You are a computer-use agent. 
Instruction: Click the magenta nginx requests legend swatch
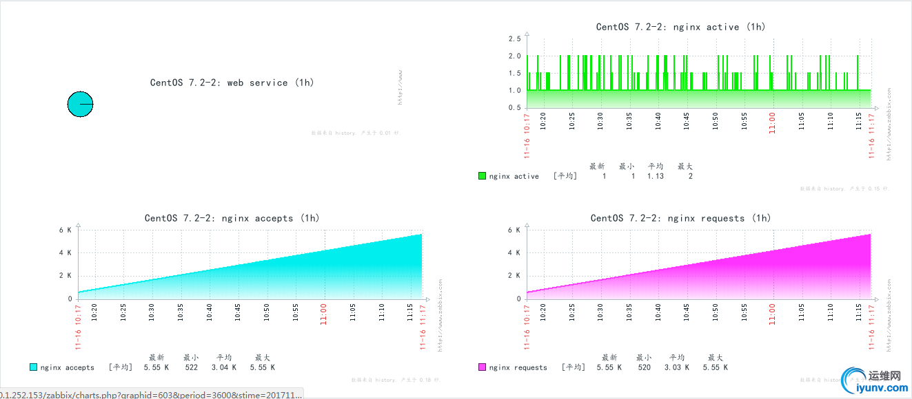click(483, 367)
